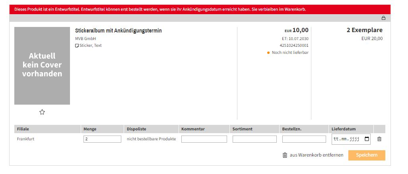
Task: Click the MVB GmbH publisher name
Action: pyautogui.click(x=85, y=38)
